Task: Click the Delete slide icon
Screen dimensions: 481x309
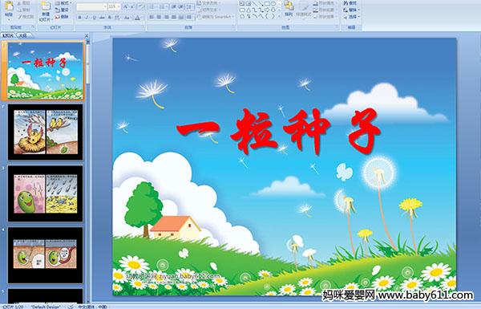Action: (x=62, y=17)
